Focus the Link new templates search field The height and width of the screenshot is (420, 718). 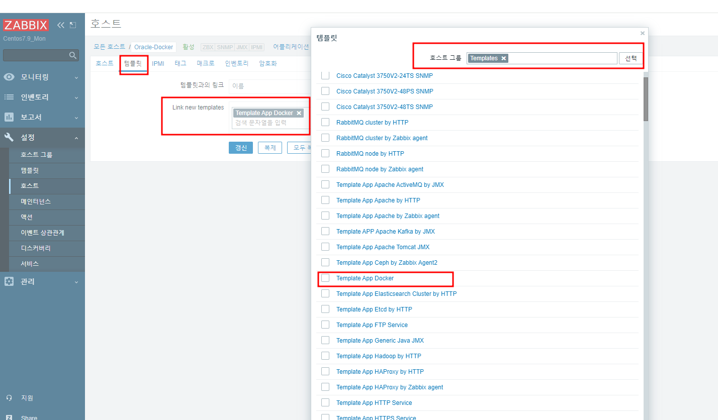[272, 123]
